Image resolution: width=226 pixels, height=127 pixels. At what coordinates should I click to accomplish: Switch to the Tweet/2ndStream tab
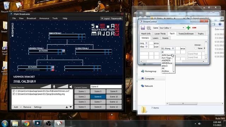point(186,34)
